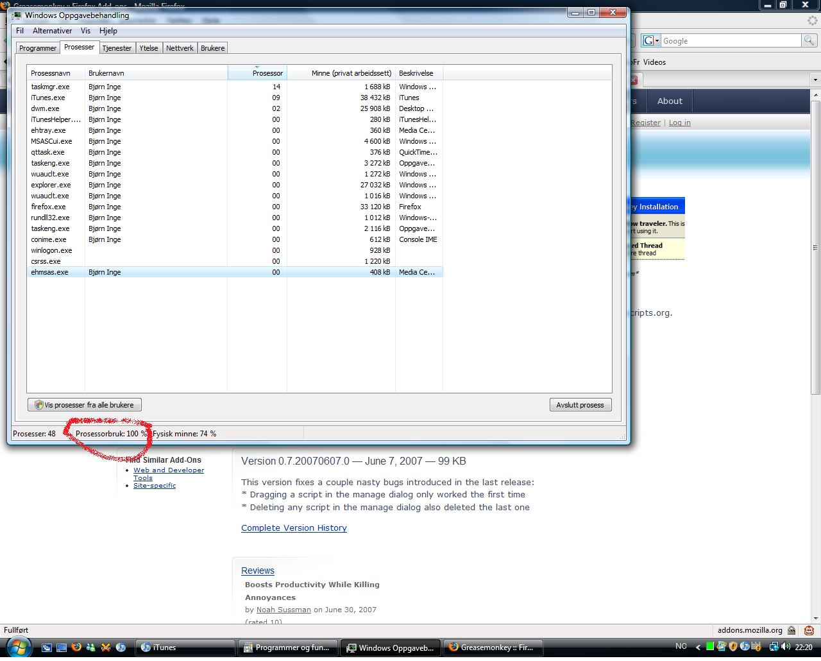821x661 pixels.
Task: Click the Avslutt prosess button
Action: [x=580, y=405]
